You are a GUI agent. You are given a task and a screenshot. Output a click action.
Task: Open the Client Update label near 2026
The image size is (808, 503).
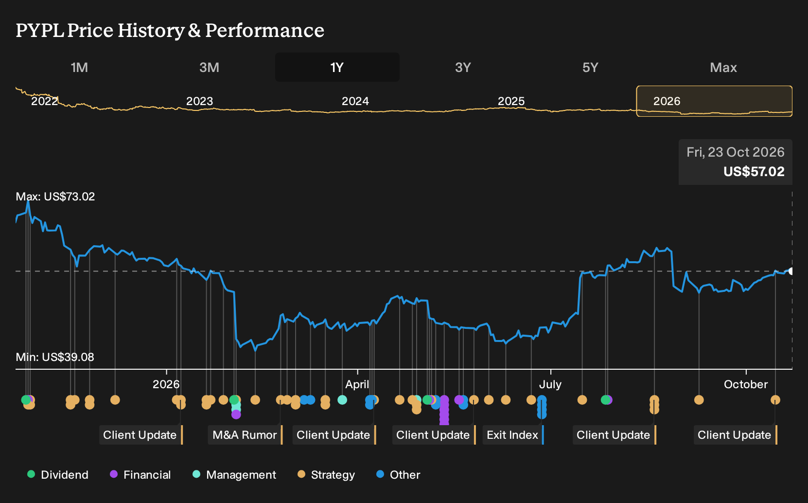click(x=141, y=435)
